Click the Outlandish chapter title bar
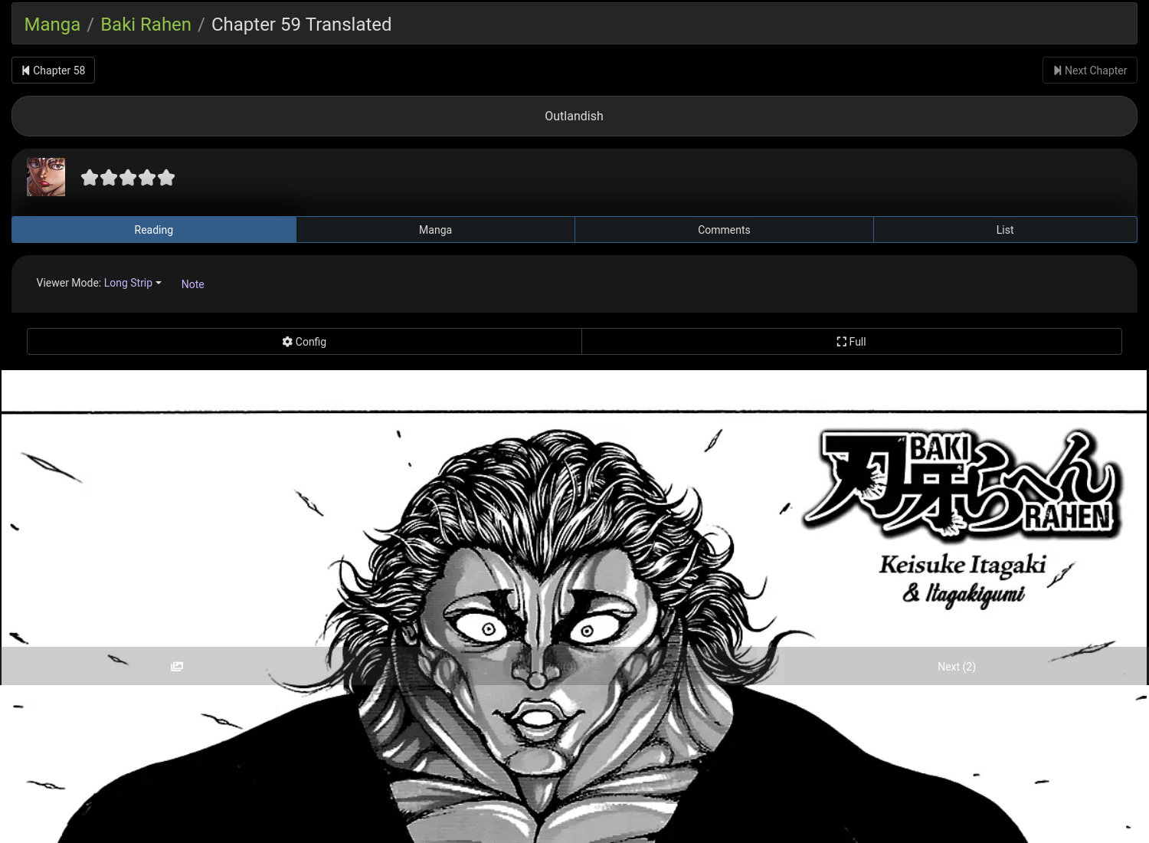The image size is (1149, 843). [574, 116]
